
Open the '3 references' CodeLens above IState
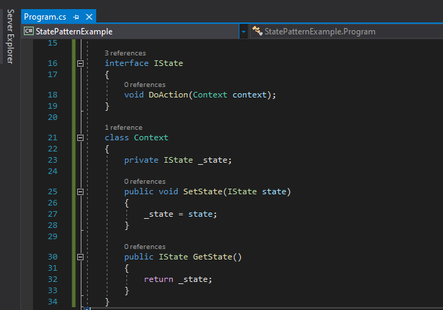pyautogui.click(x=125, y=53)
